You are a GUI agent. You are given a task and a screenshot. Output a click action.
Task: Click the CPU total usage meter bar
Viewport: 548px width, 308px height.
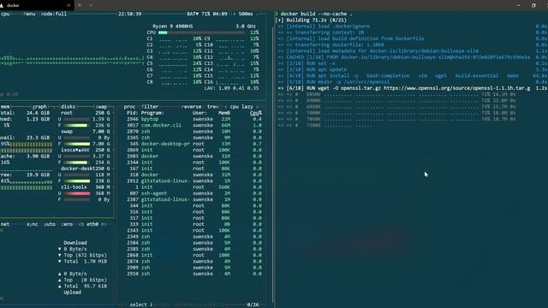(x=201, y=33)
